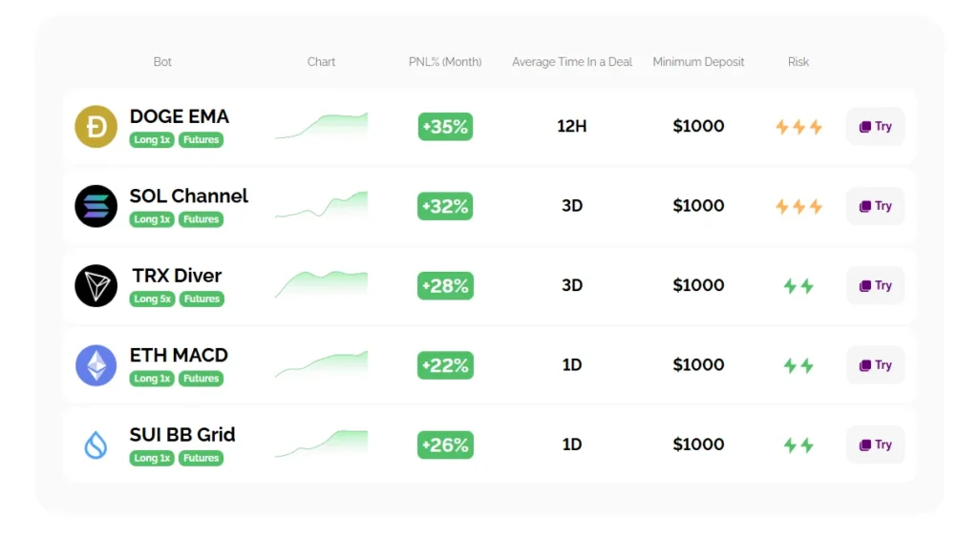
Task: Click the Solana logo icon
Action: pyautogui.click(x=96, y=206)
